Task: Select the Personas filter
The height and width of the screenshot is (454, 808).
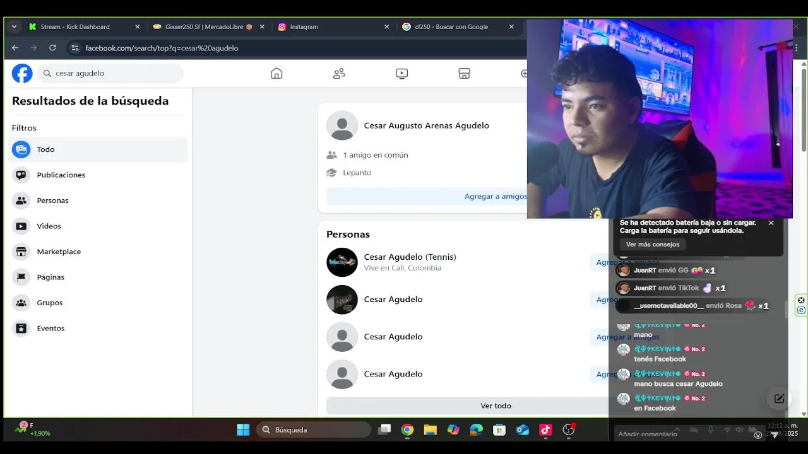Action: [98, 201]
